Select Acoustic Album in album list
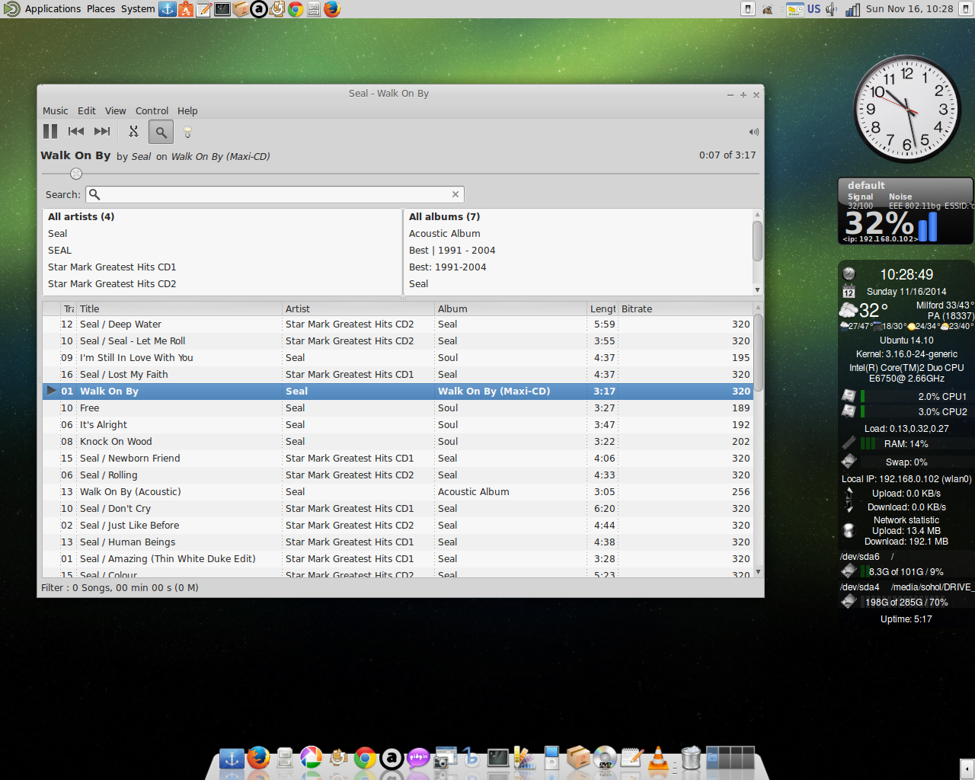This screenshot has width=975, height=780. pos(579,234)
